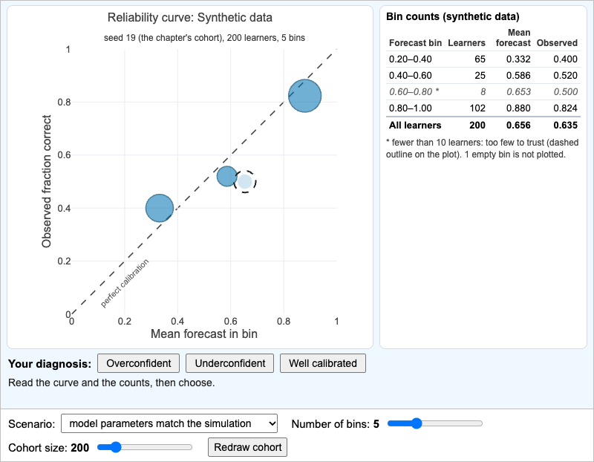The height and width of the screenshot is (462, 594).
Task: Click the total mean forecast 0.656
Action: (518, 125)
